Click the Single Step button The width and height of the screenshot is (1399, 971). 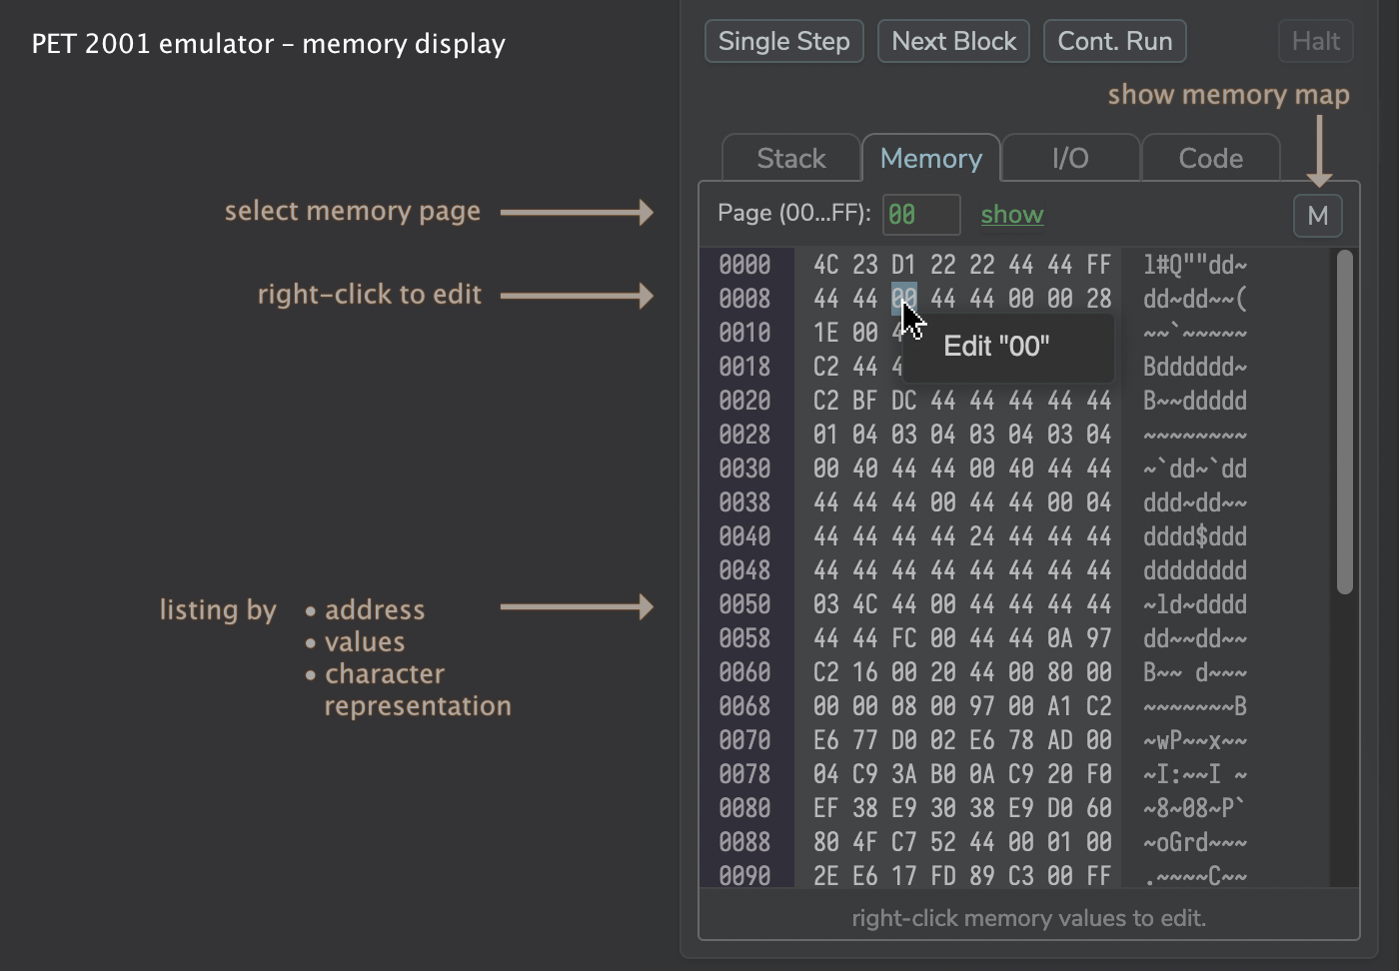(x=783, y=41)
